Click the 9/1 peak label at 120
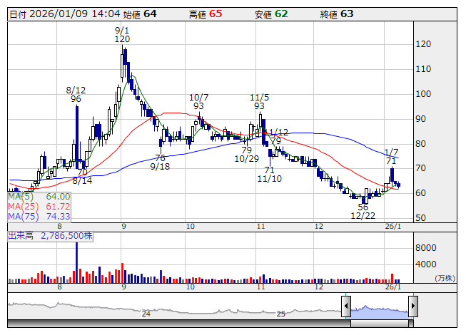This screenshot has width=466, height=335. 121,35
